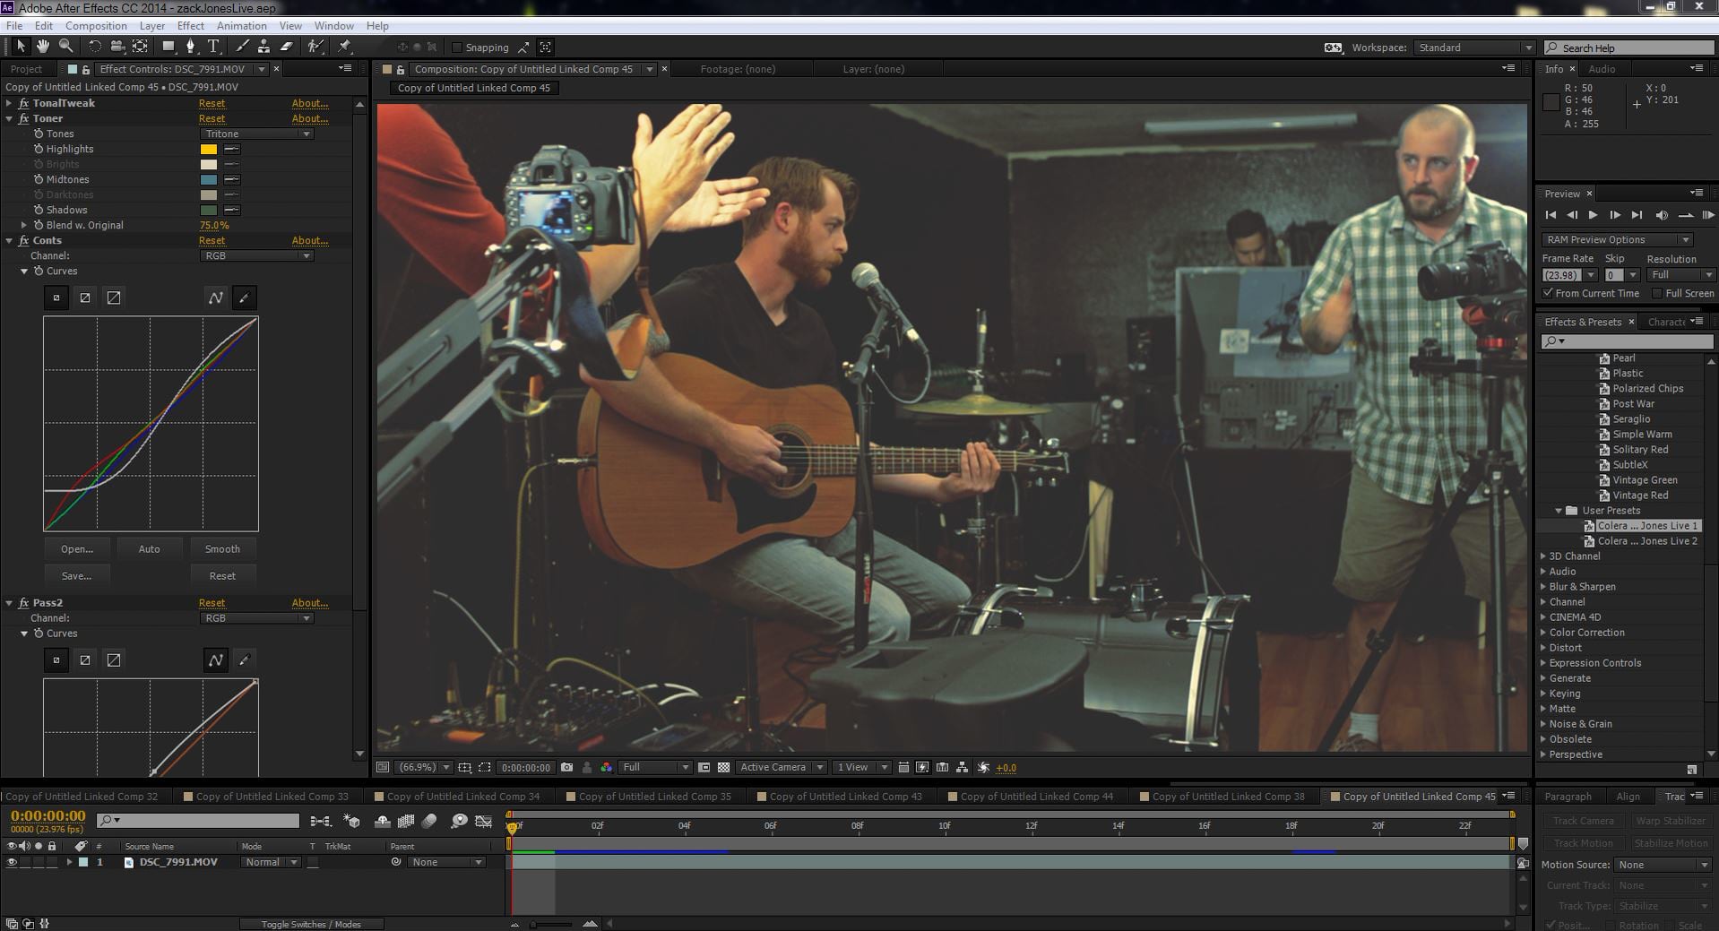
Task: Expand the TonalTweak effect properties
Action: [9, 103]
